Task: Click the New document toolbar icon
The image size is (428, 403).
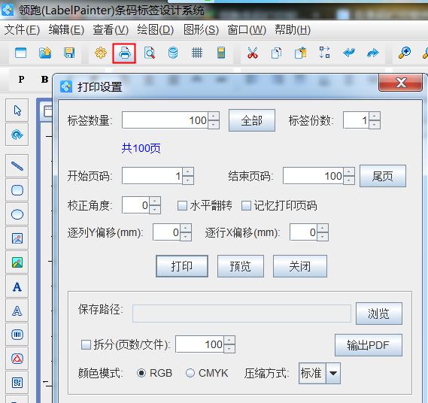Action: point(21,53)
